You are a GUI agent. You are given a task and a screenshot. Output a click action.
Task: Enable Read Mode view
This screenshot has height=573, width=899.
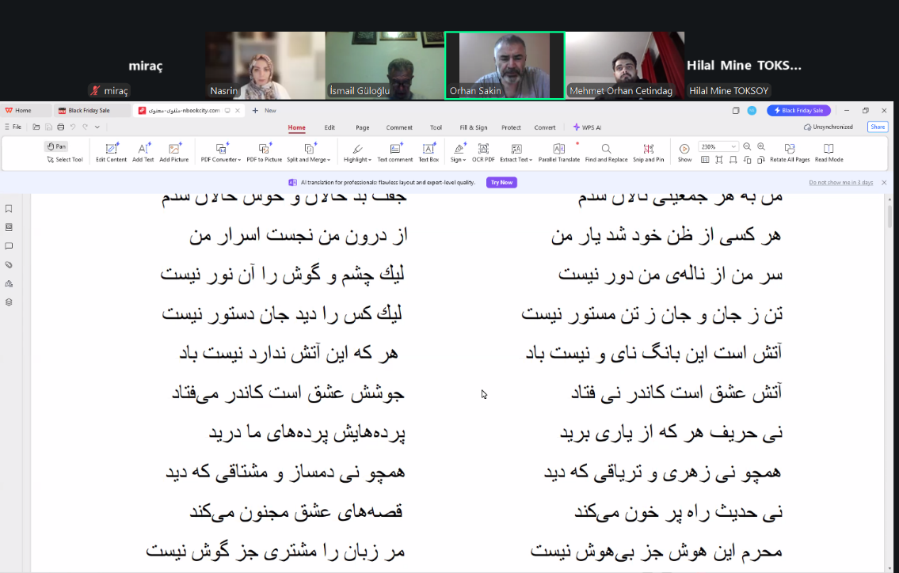(829, 149)
